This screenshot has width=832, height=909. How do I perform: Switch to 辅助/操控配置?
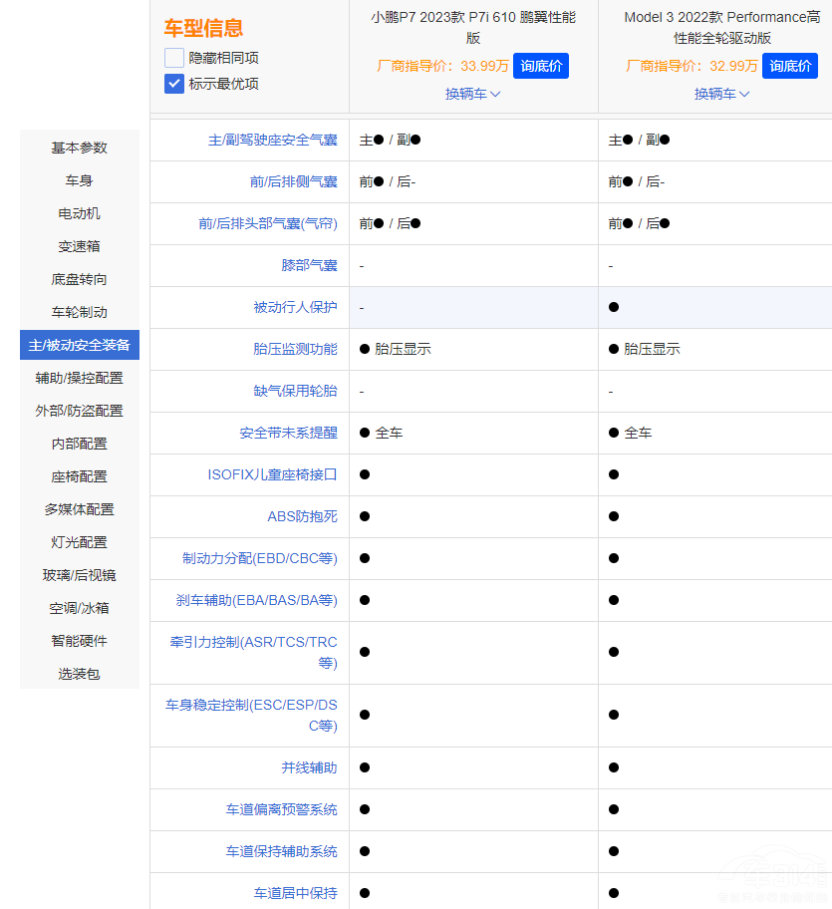click(x=79, y=378)
